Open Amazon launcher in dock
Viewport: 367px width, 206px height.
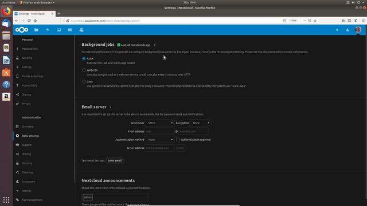point(6,97)
